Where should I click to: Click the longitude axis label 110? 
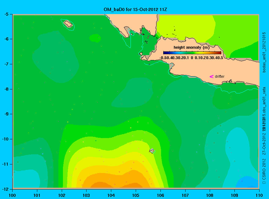coord(259,195)
